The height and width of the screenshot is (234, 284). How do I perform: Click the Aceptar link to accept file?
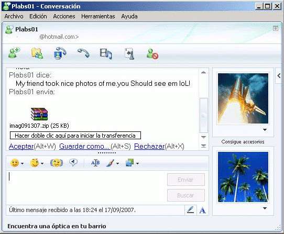point(21,146)
